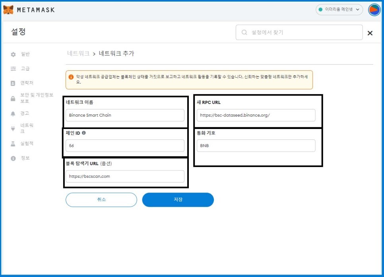Click the block explorer URL field
This screenshot has width=384, height=277.
click(x=125, y=176)
